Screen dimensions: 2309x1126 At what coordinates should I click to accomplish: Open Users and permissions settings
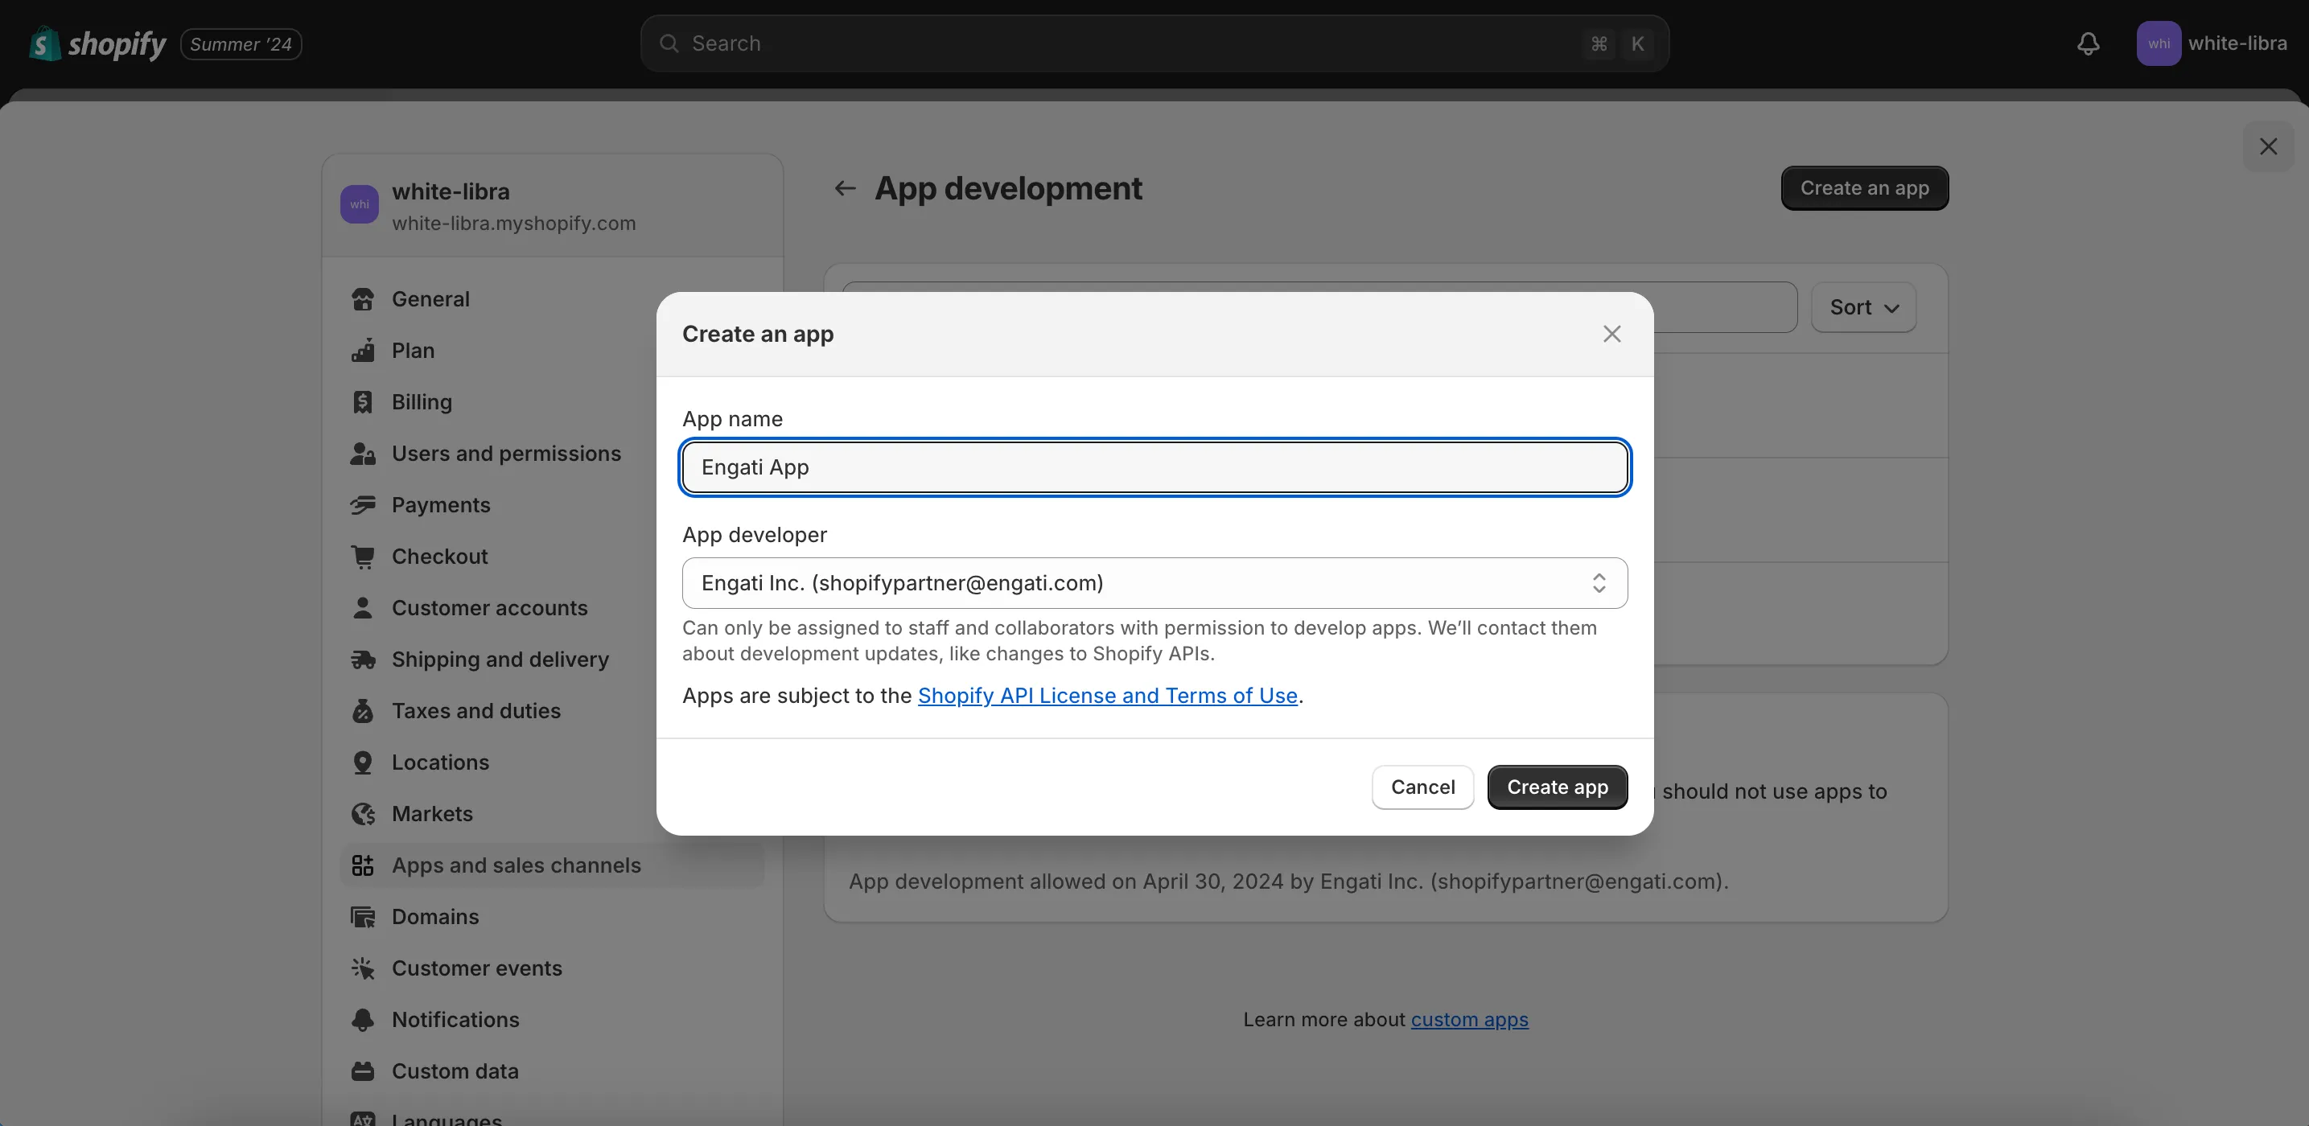(551, 454)
